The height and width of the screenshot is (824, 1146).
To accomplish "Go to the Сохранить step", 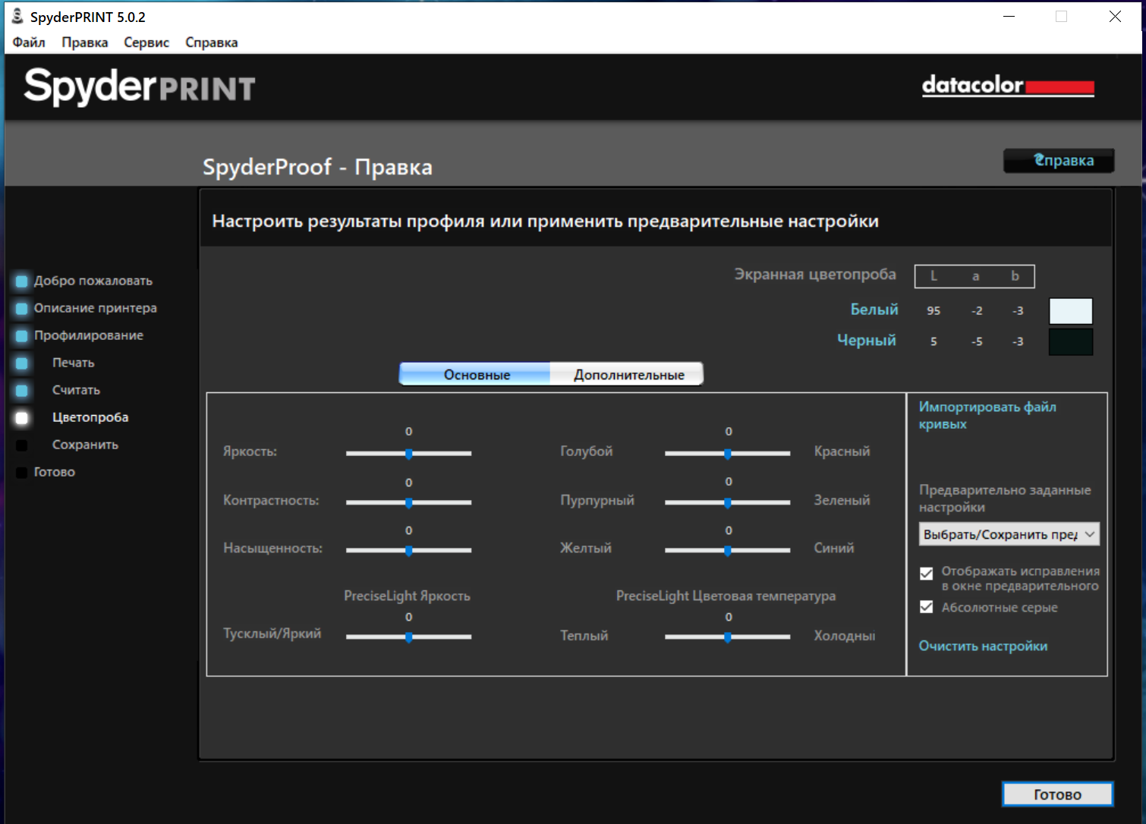I will coord(85,445).
